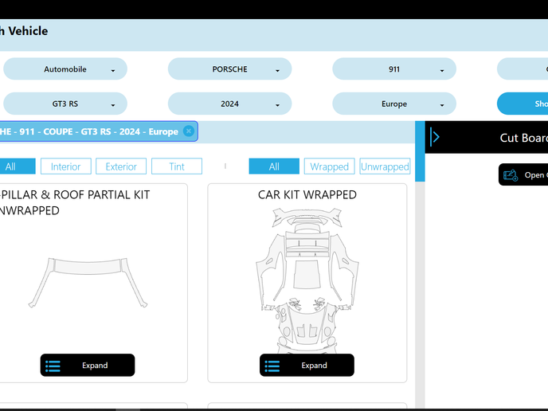The height and width of the screenshot is (411, 548).
Task: Collapse the Cut Board panel arrow
Action: 435,137
